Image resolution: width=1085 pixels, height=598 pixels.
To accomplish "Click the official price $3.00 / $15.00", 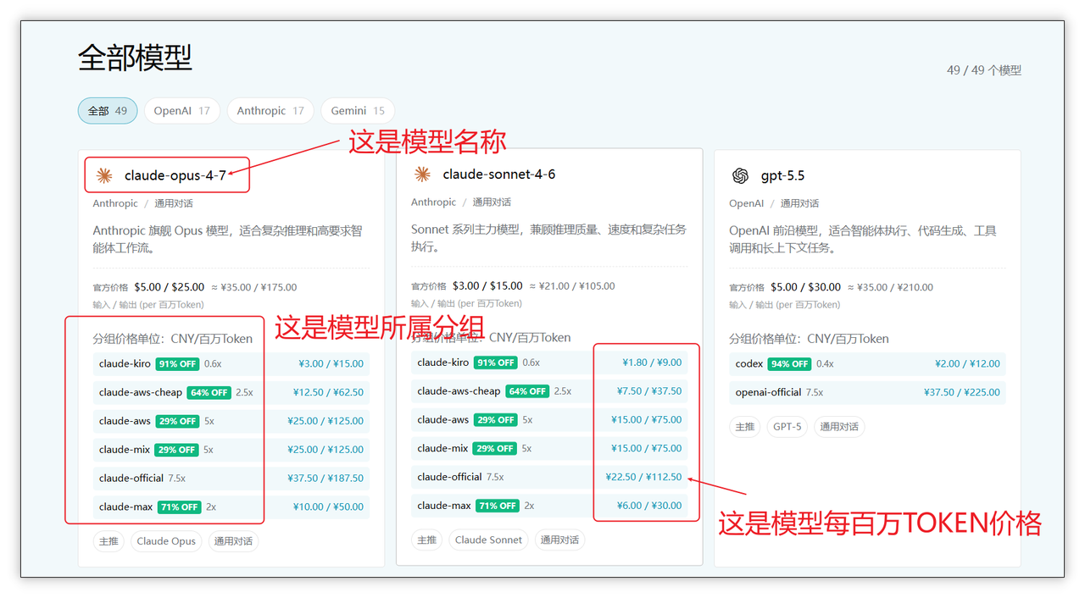I will [487, 286].
